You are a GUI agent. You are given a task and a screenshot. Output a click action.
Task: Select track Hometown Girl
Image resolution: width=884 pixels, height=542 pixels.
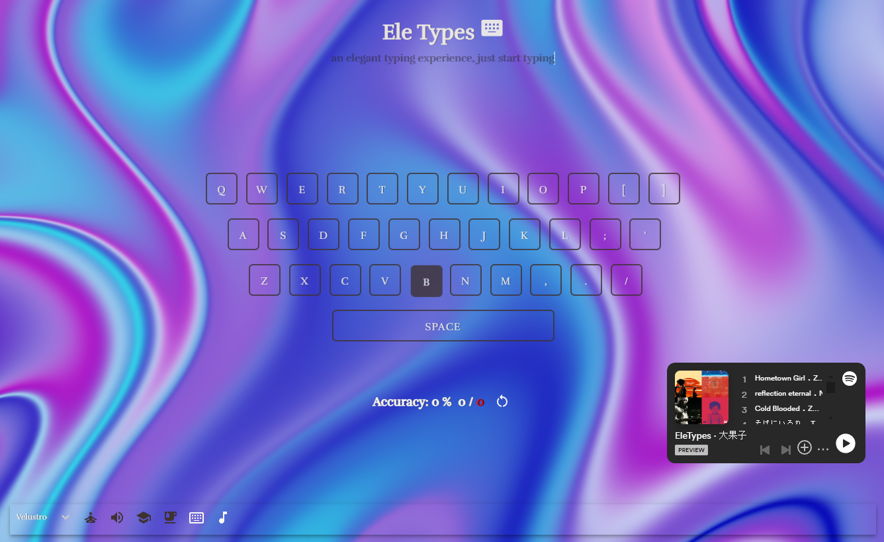coord(781,379)
